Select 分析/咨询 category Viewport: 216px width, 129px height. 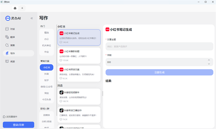46,121
